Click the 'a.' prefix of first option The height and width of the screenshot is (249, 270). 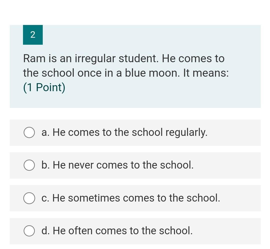[45, 133]
